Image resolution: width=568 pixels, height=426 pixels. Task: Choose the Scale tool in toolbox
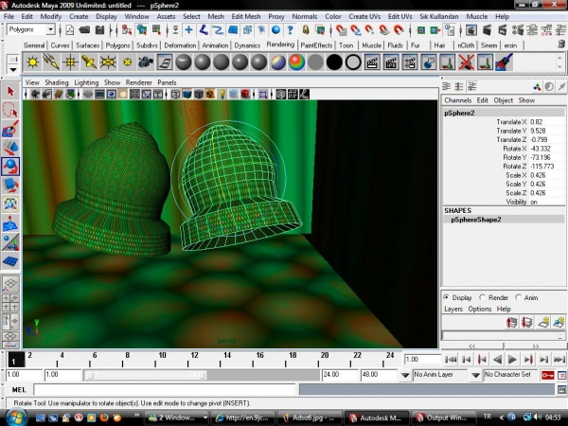point(10,186)
